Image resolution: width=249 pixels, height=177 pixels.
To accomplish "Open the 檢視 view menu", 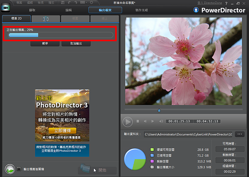I will pos(40,3).
